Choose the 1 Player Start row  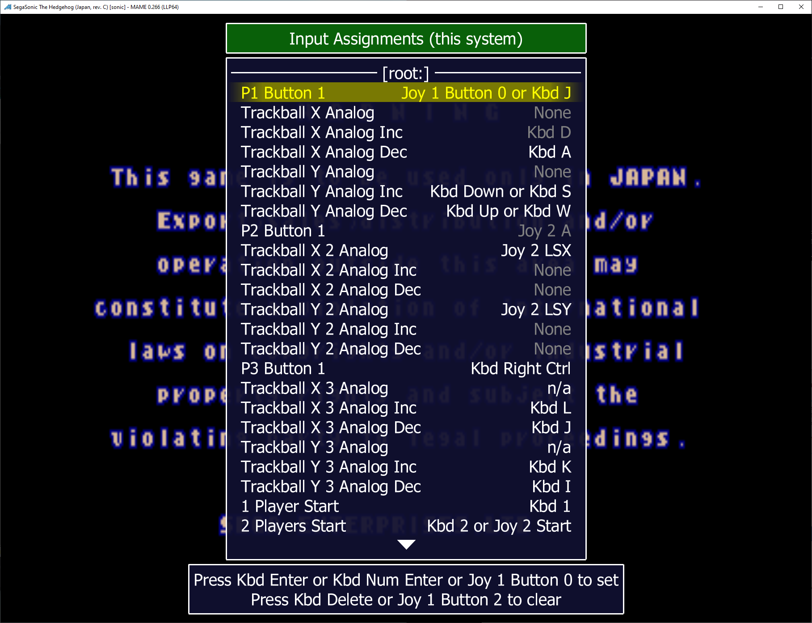click(406, 506)
